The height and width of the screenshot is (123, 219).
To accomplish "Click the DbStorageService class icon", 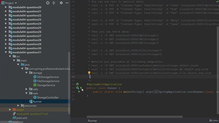I will [x=35, y=77].
